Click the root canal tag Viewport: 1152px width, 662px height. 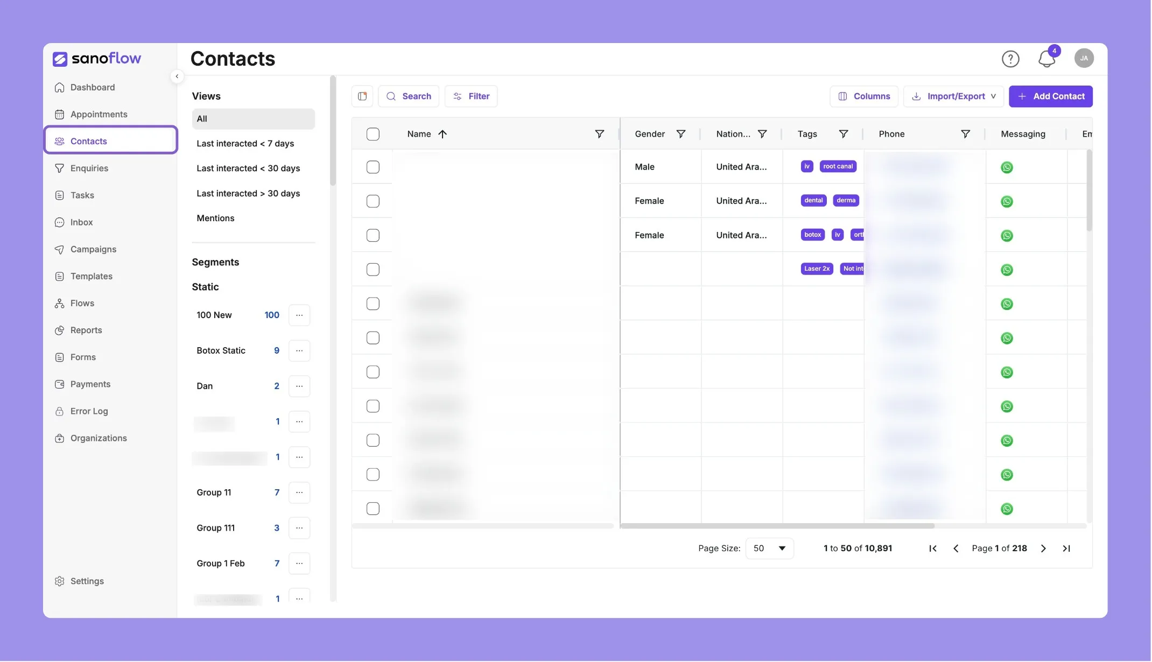click(838, 167)
